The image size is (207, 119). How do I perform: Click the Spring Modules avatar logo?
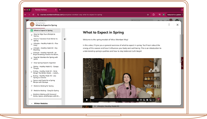(32, 24)
